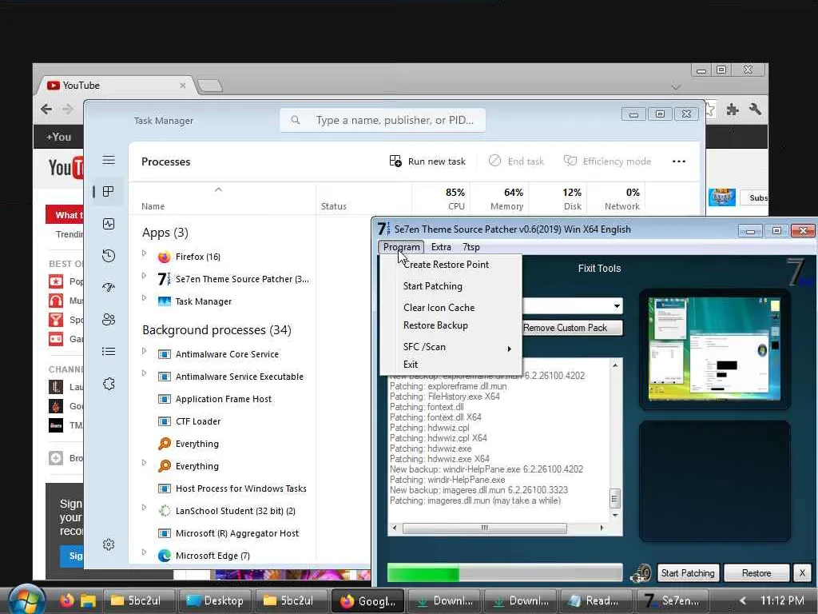The width and height of the screenshot is (818, 614).
Task: Sort processes by Memory column
Action: point(500,199)
